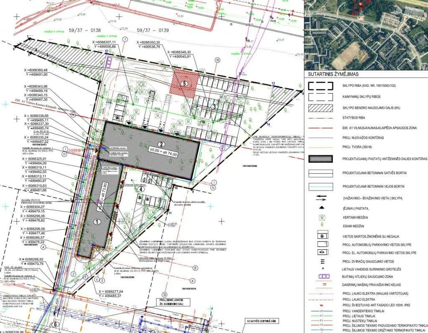This screenshot has width=428, height=333.
Task: Select the 'C2 GATVĖS CENTRINĖ AŠIS' label box
Action: (x=261, y=320)
